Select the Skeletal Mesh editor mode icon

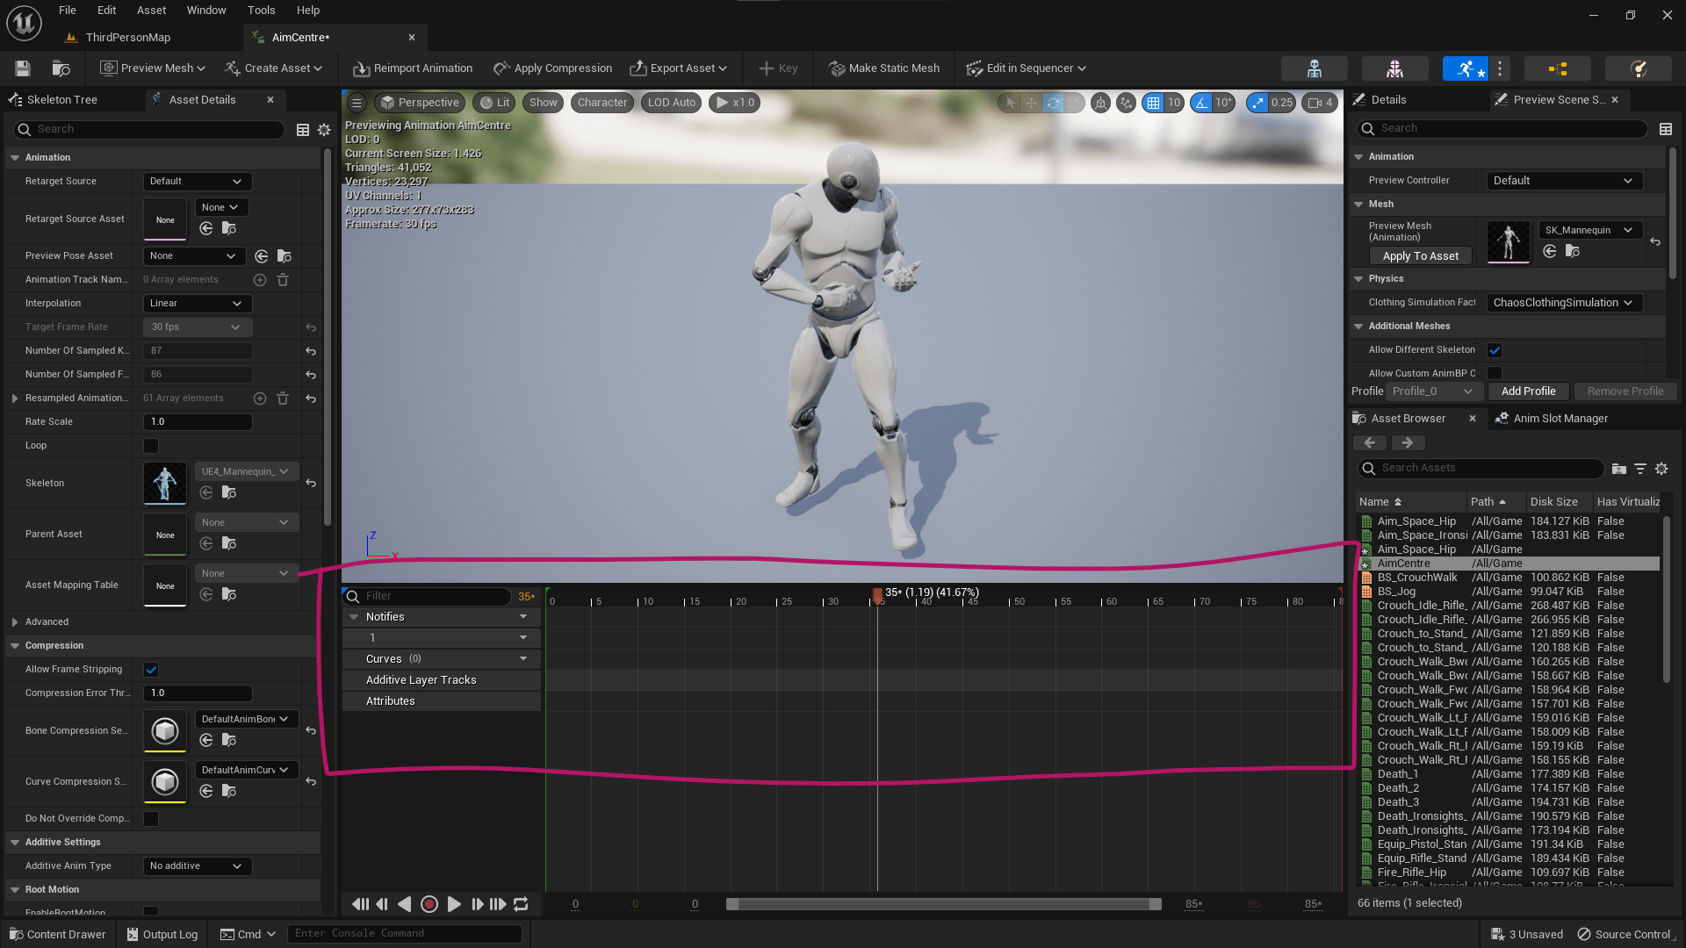[x=1394, y=68]
